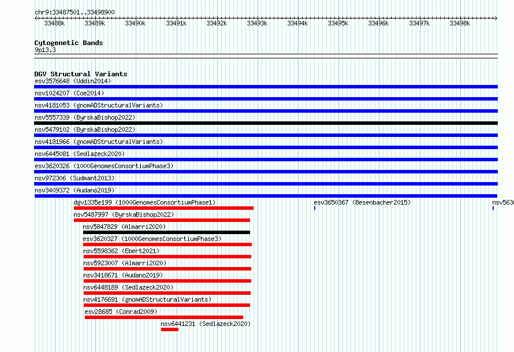Select the blue bar under nsv3409372
Screen dimensions: 514x352
coord(266,196)
